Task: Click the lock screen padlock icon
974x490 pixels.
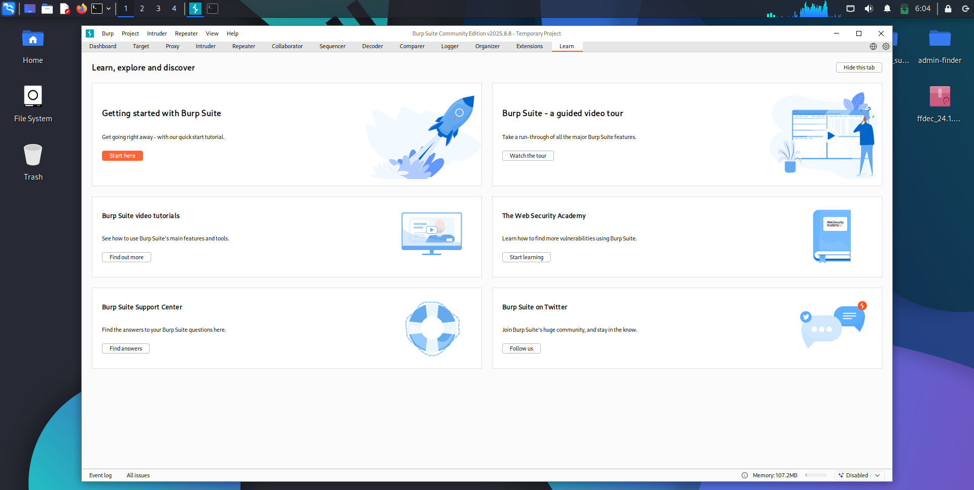Action: [948, 9]
